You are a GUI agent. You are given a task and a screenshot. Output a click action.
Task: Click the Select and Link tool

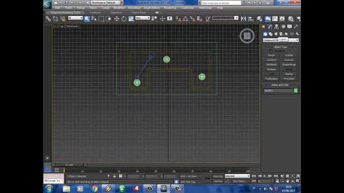48,19
